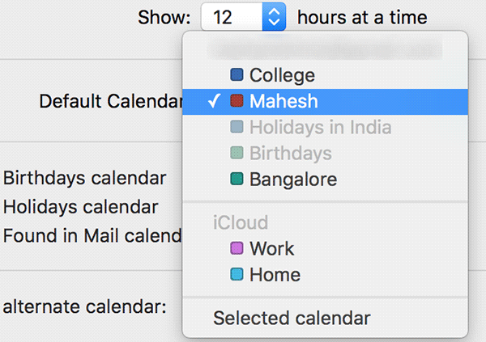Click the Birthdays calendar label
This screenshot has width=486, height=342.
tap(85, 178)
